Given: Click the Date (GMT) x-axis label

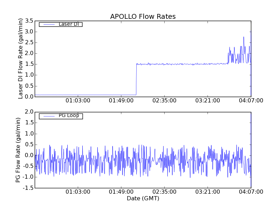Looking at the screenshot, I should click(x=143, y=198).
